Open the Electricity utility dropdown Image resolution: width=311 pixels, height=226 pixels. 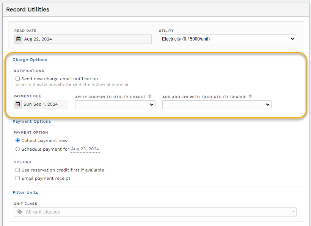coord(227,39)
